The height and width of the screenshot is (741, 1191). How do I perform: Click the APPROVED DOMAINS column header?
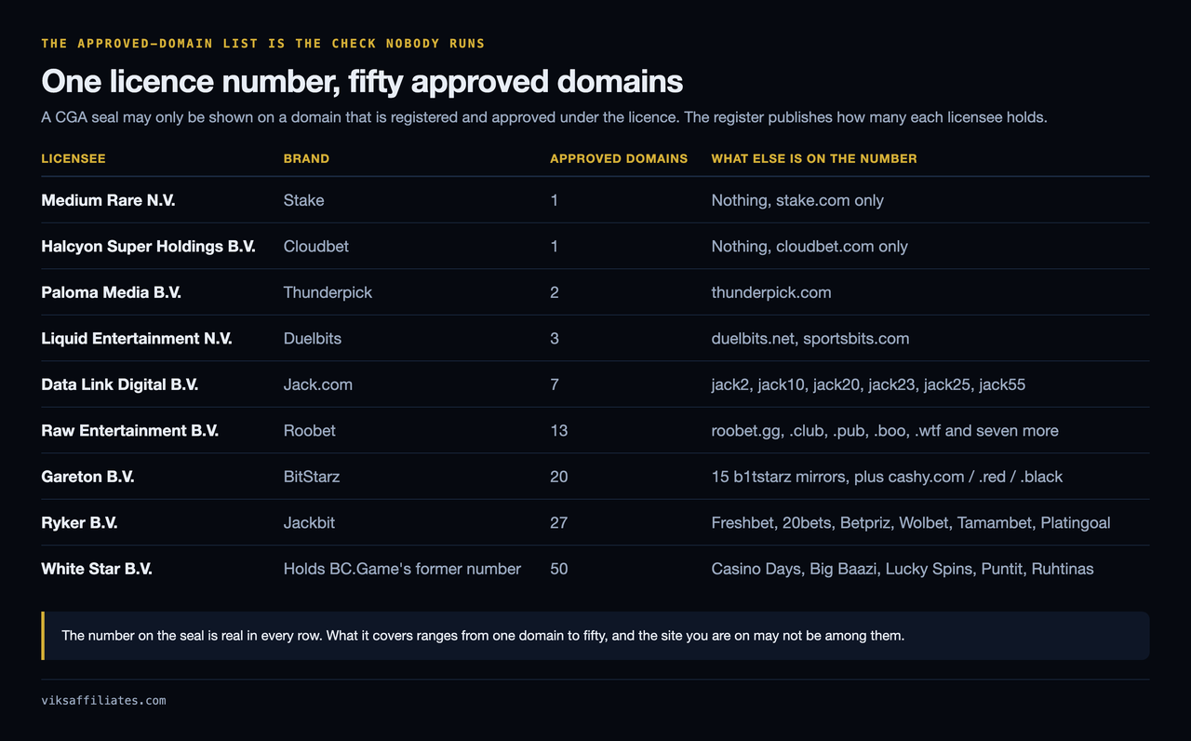pyautogui.click(x=619, y=159)
